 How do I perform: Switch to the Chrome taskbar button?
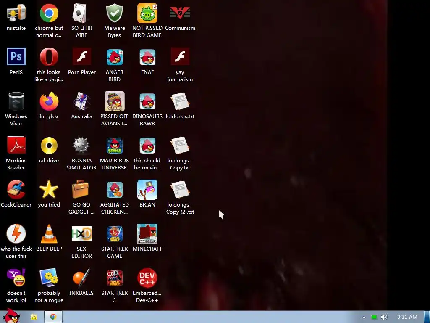click(x=53, y=317)
